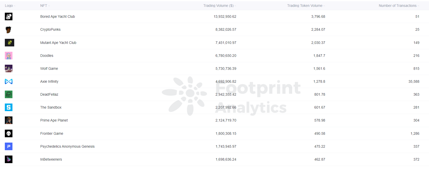
Task: Click trading volume 2,942,355.42
Action: click(x=226, y=94)
